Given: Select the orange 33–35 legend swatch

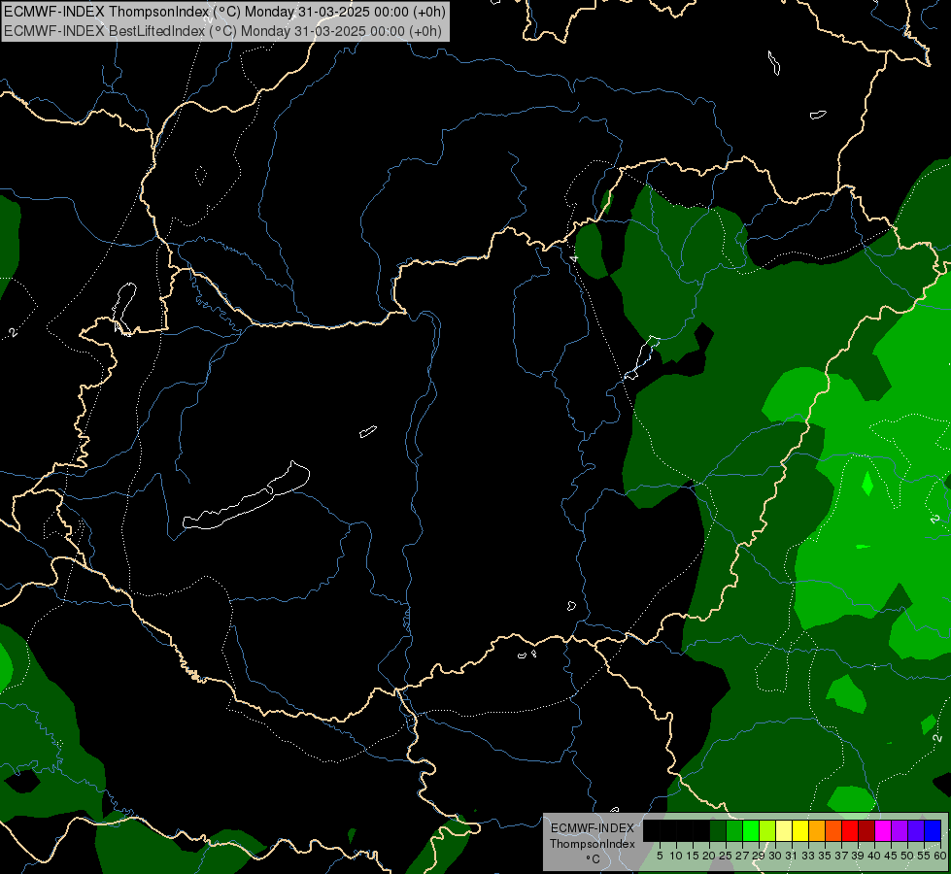Looking at the screenshot, I should pyautogui.click(x=817, y=830).
